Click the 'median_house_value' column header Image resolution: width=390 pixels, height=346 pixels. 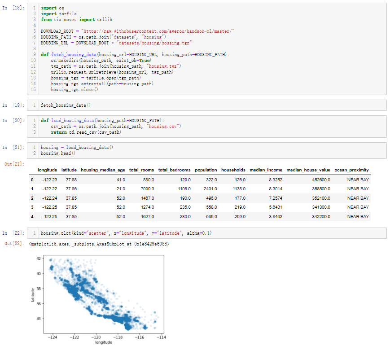coord(308,170)
